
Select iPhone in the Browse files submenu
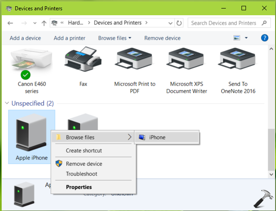click(x=167, y=137)
